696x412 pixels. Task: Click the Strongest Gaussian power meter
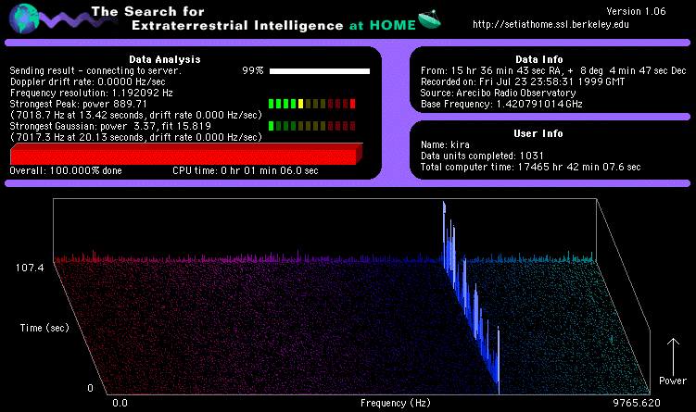point(312,126)
